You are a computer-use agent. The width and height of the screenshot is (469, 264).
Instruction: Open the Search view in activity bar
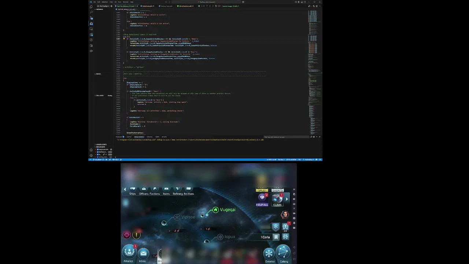(91, 12)
